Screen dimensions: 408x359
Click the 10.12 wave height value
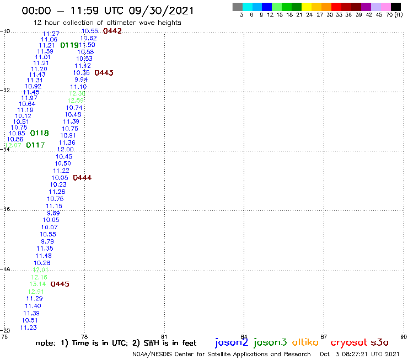pyautogui.click(x=23, y=116)
